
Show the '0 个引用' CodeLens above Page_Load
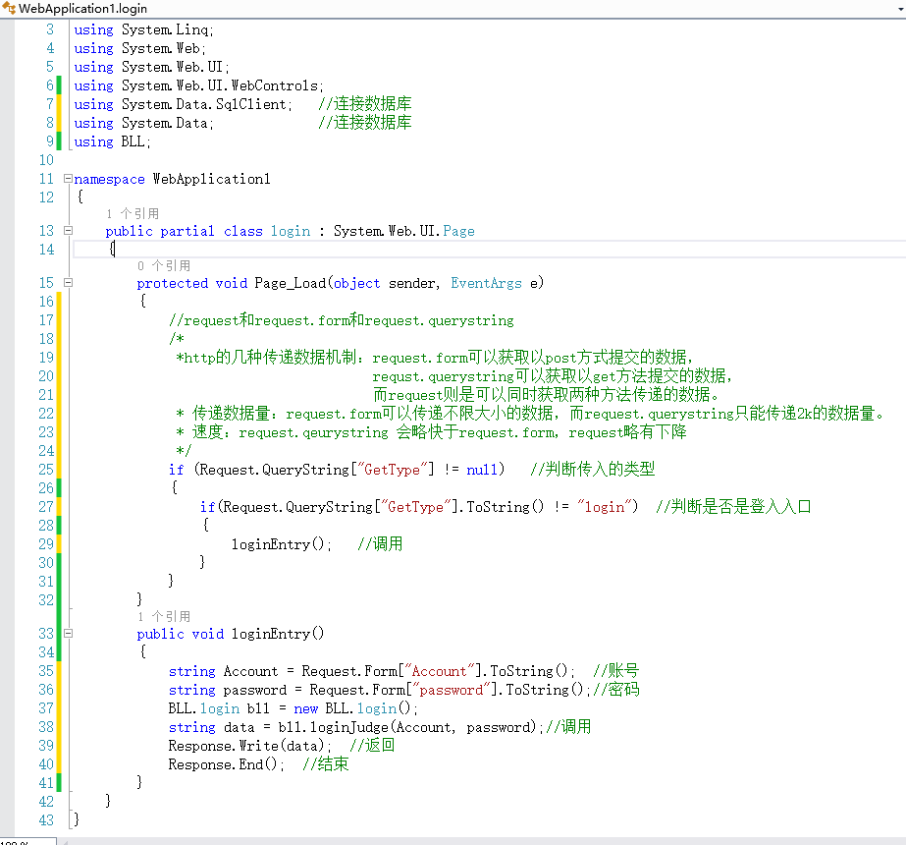click(164, 265)
